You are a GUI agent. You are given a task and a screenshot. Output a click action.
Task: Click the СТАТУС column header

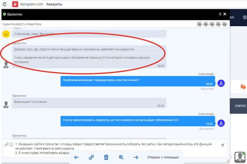240,106
